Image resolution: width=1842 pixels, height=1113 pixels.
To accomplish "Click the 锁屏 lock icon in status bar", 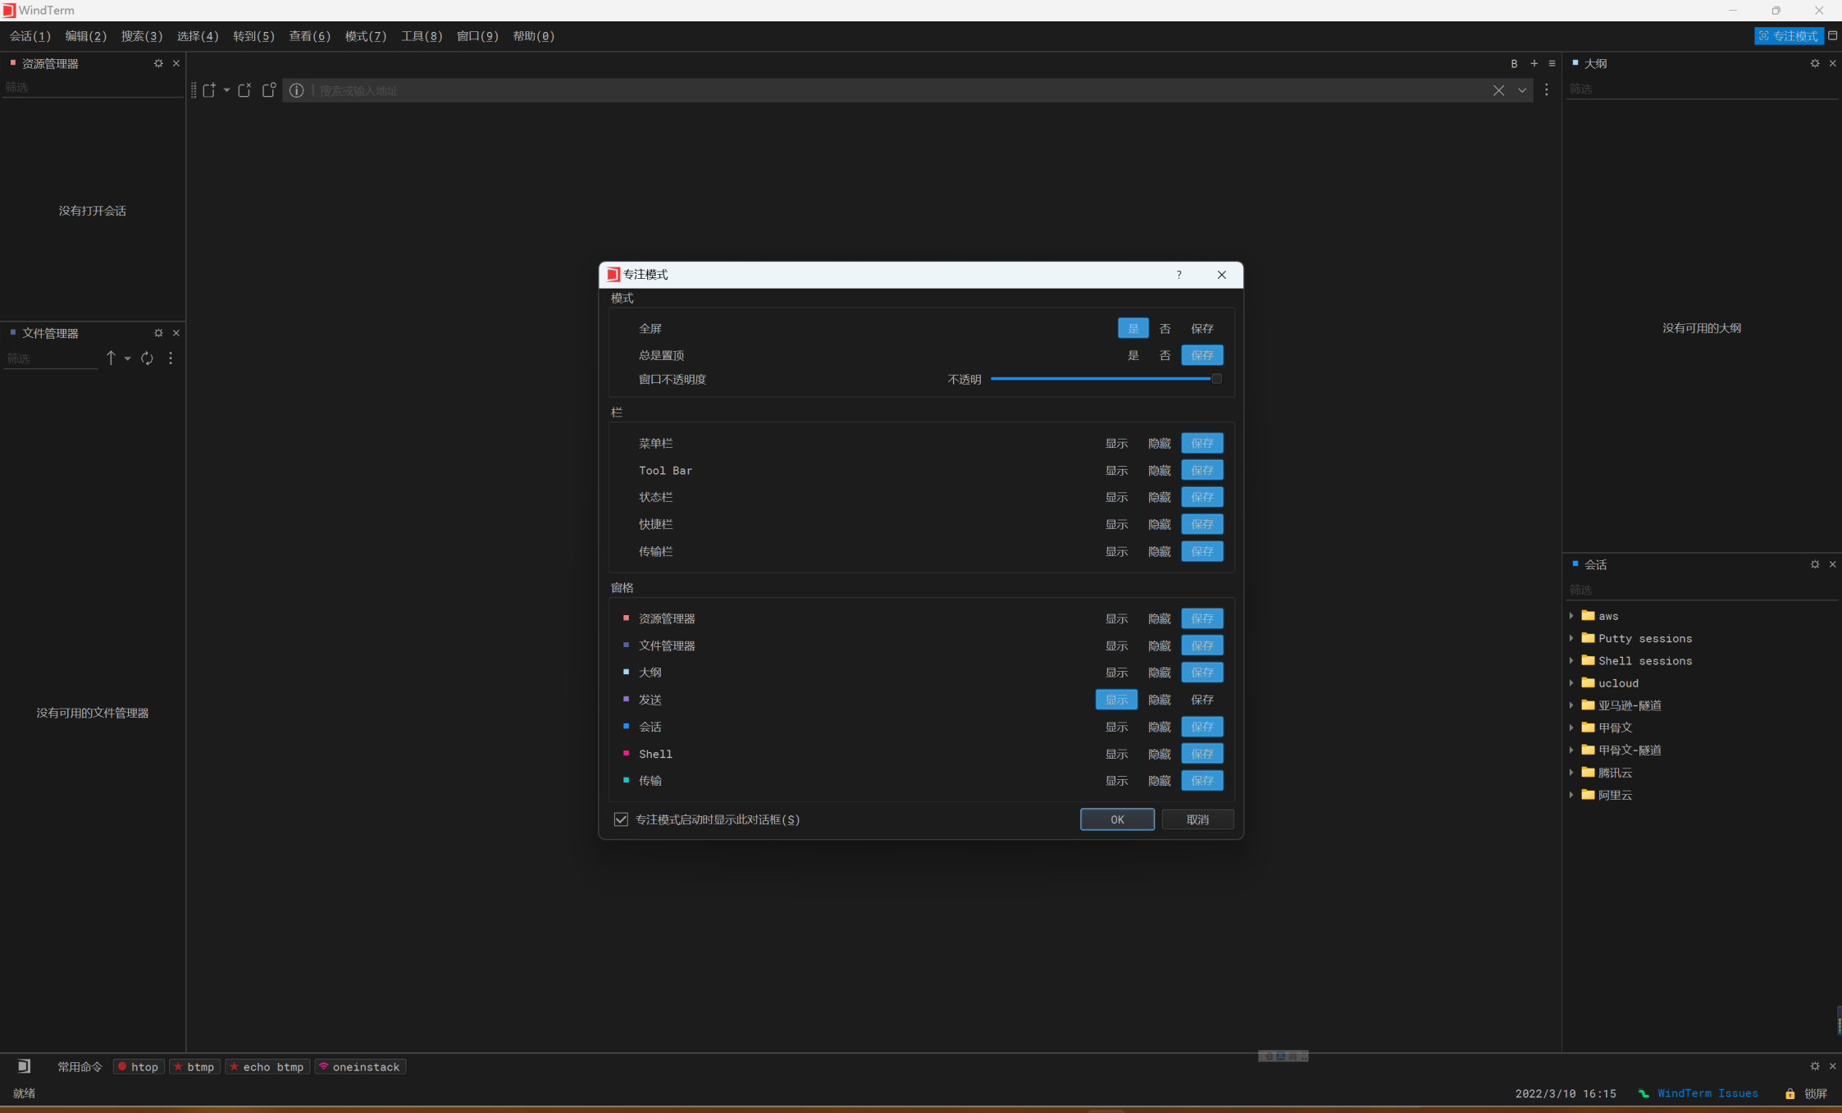I will (1790, 1093).
